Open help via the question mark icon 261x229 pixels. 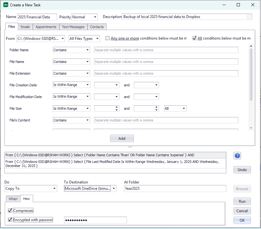click(x=237, y=156)
